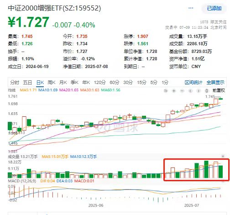This screenshot has width=230, height=215.
Task: Click the 成交量 13.21万手 label
Action: point(23,157)
